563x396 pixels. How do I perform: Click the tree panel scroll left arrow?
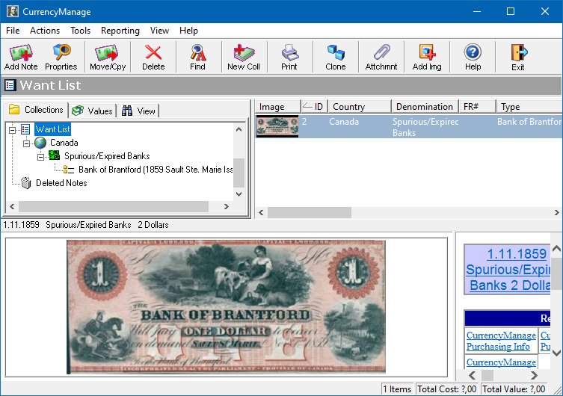pos(12,207)
